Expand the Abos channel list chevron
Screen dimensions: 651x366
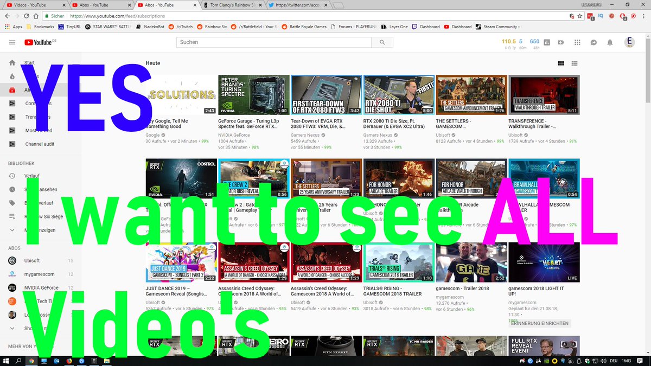click(x=12, y=328)
